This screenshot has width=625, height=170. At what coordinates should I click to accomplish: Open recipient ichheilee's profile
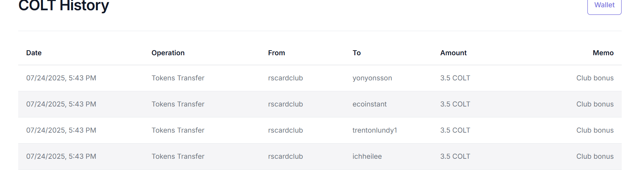367,156
